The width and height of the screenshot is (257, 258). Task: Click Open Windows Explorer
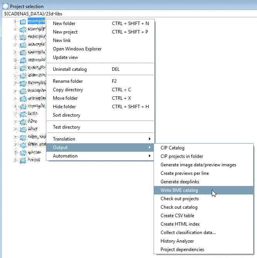point(100,49)
